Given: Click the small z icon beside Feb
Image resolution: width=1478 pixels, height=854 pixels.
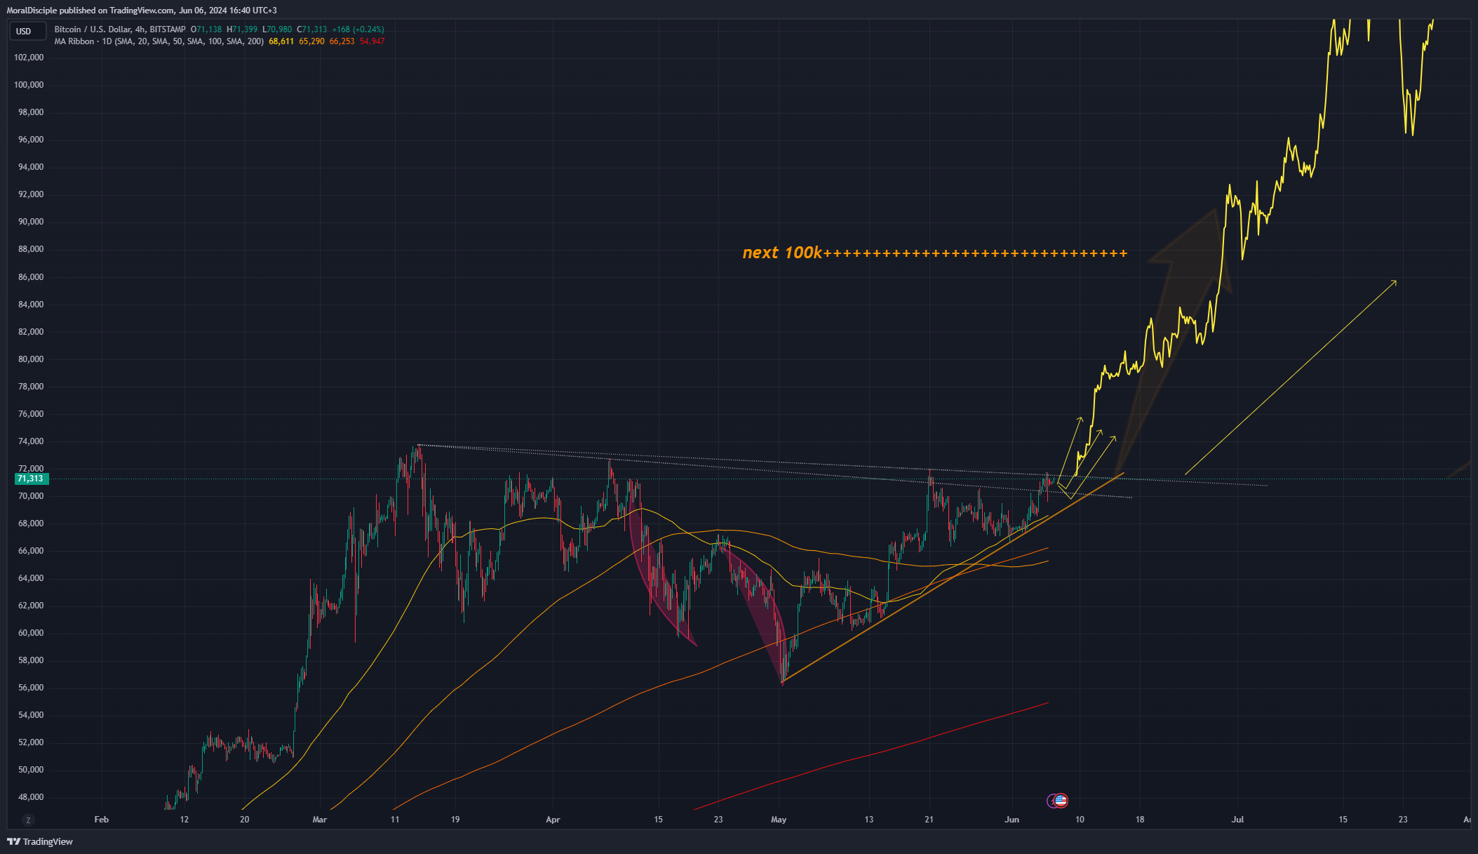Looking at the screenshot, I should point(28,820).
